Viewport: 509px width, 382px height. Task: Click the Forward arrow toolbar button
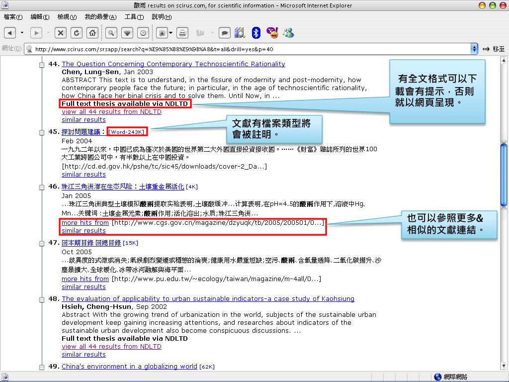(36, 33)
